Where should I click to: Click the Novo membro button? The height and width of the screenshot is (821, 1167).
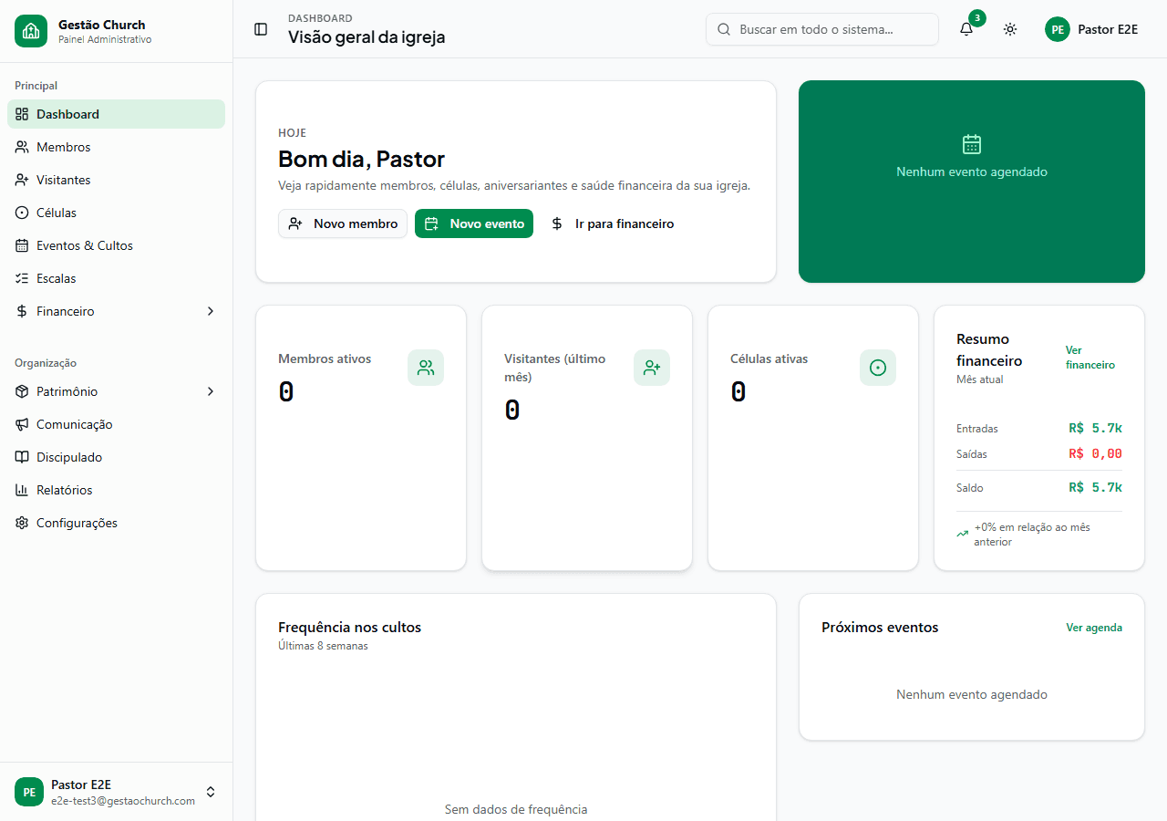343,223
